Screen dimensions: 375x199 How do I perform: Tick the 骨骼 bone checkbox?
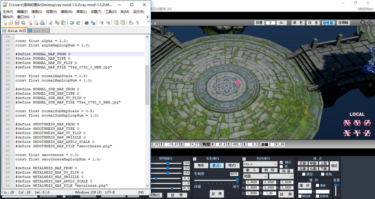point(323,175)
